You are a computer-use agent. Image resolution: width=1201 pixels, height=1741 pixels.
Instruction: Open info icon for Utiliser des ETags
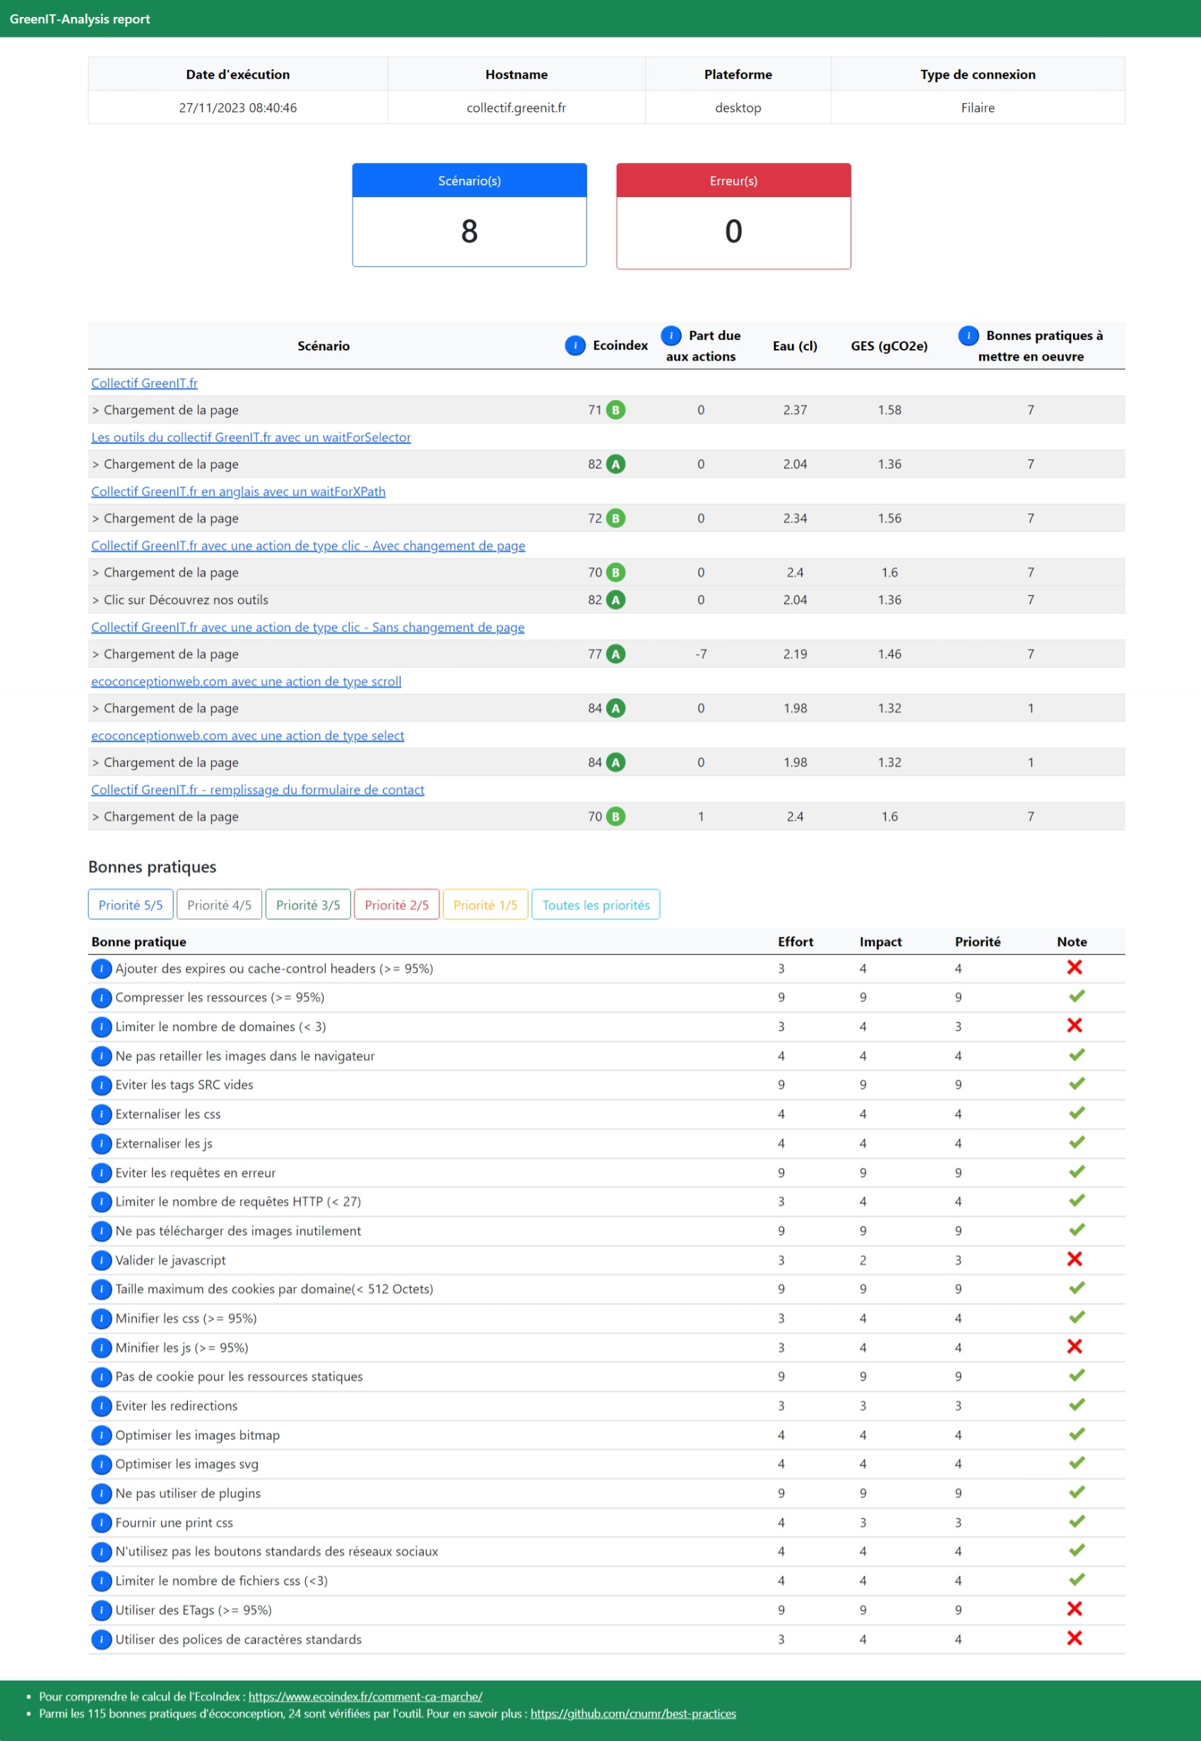coord(101,1611)
